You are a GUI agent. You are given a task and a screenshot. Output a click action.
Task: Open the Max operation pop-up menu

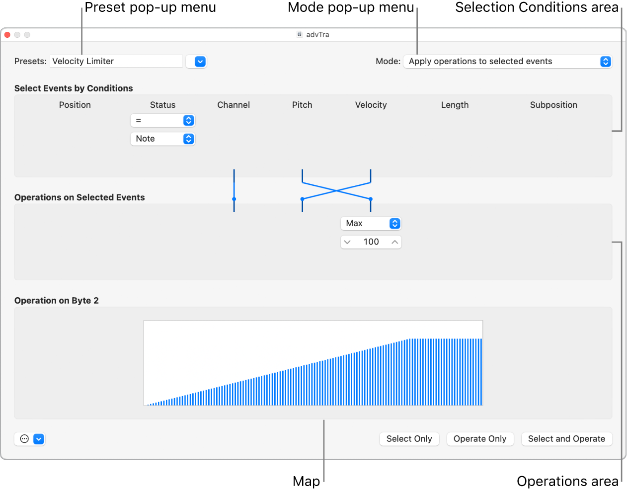coord(371,223)
